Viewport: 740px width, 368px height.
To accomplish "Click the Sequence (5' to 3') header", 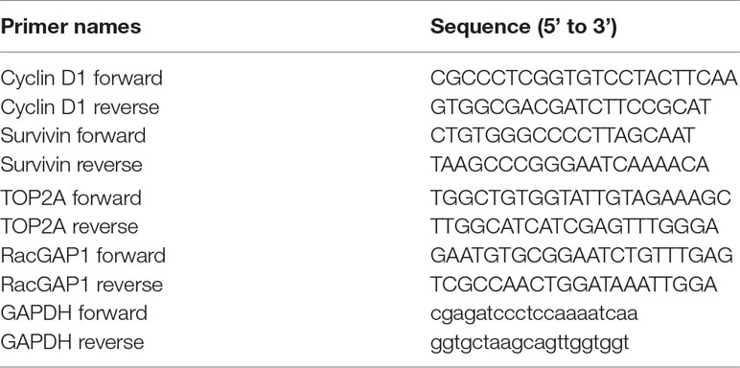I will point(523,28).
